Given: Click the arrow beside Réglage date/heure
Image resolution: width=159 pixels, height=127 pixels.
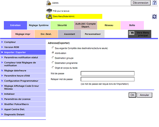Looking at the screenshot, I should coord(2,70).
